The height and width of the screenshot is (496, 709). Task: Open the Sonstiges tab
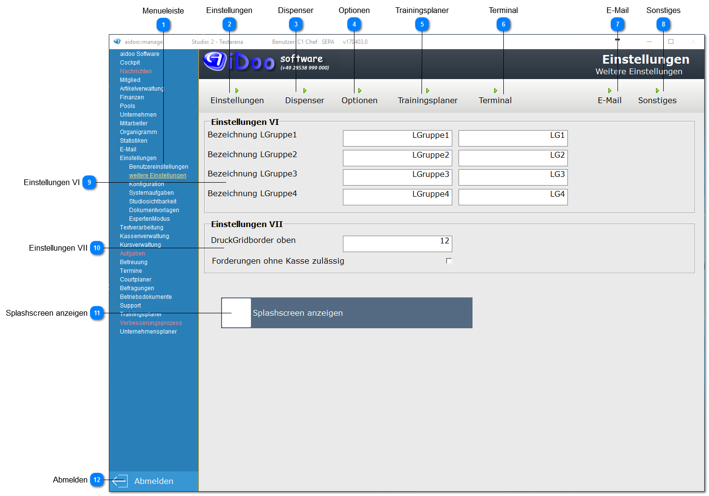[657, 100]
